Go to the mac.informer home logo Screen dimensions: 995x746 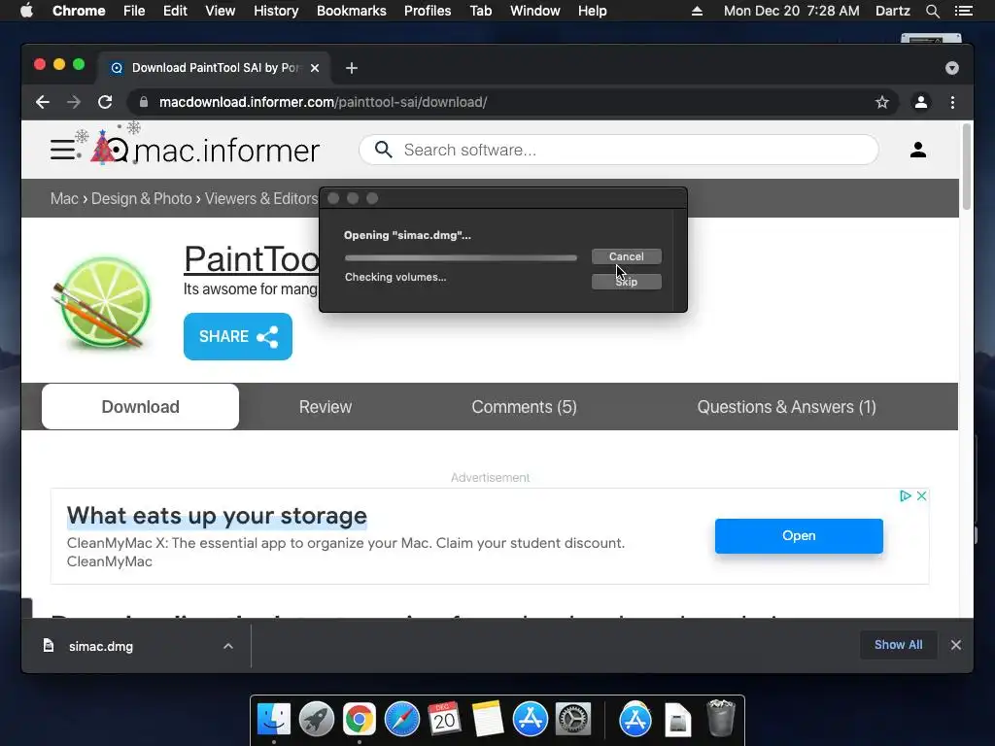tap(205, 149)
